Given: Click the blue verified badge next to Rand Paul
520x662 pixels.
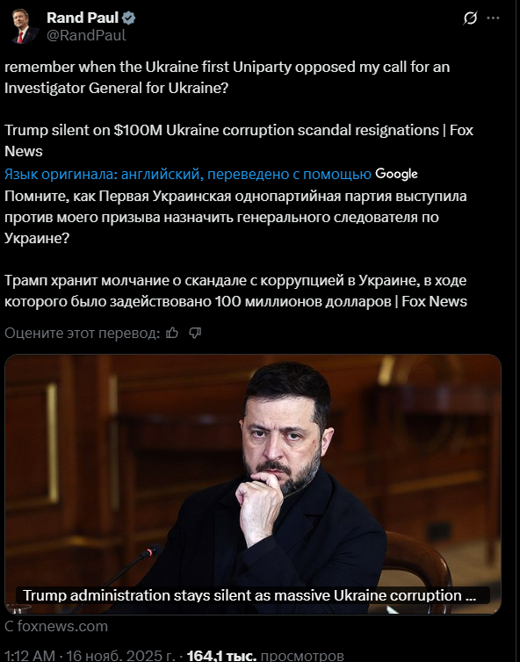Looking at the screenshot, I should pyautogui.click(x=128, y=18).
